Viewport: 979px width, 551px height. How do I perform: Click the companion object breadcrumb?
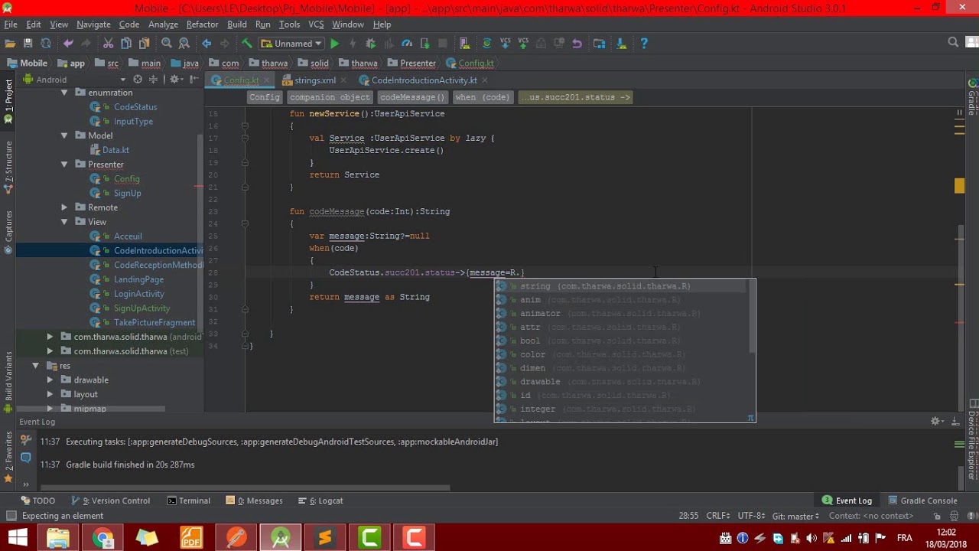tap(330, 97)
